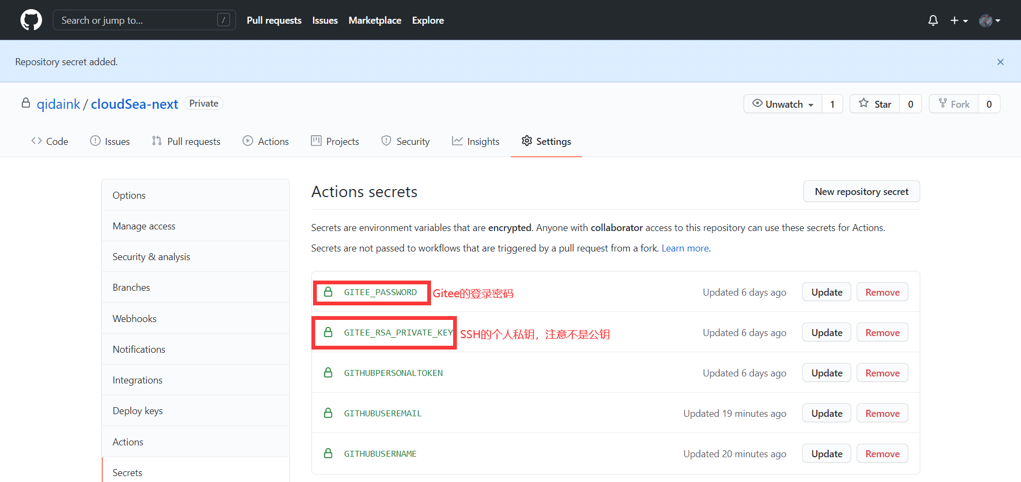Open the plus create-new dropdown

tap(959, 20)
